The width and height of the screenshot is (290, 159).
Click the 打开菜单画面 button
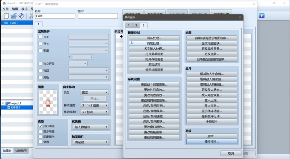(154, 54)
